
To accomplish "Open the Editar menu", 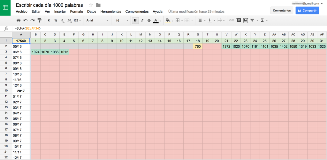I will coord(36,12).
